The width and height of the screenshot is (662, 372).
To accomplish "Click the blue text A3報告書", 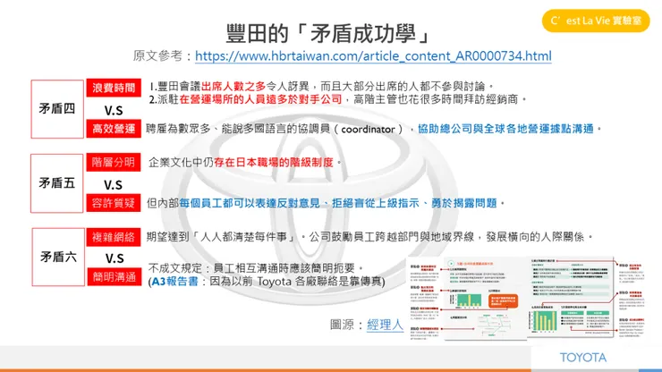I will tap(174, 281).
